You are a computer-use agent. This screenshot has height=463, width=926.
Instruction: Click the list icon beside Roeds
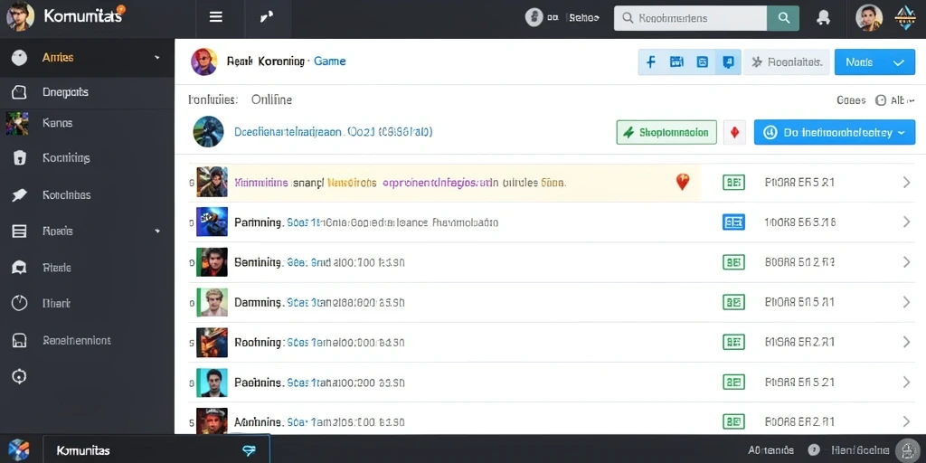coord(20,231)
